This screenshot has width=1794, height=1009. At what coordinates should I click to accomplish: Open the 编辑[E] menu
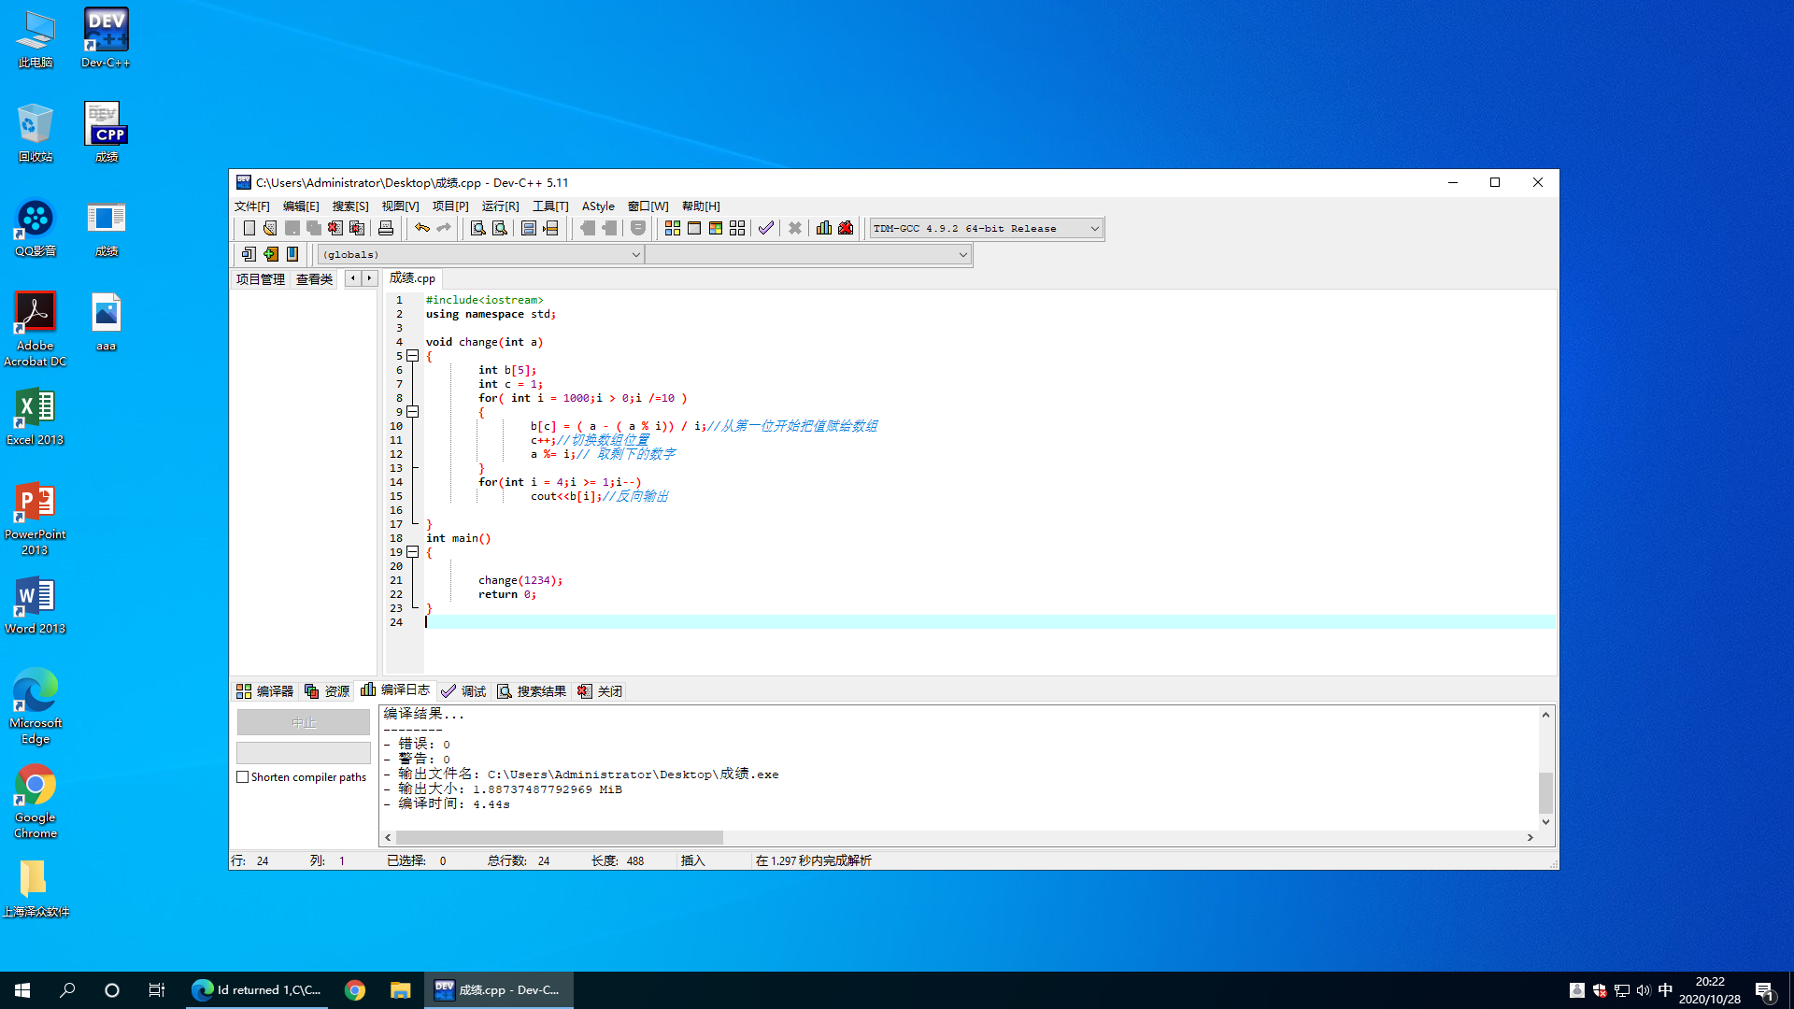tap(301, 206)
